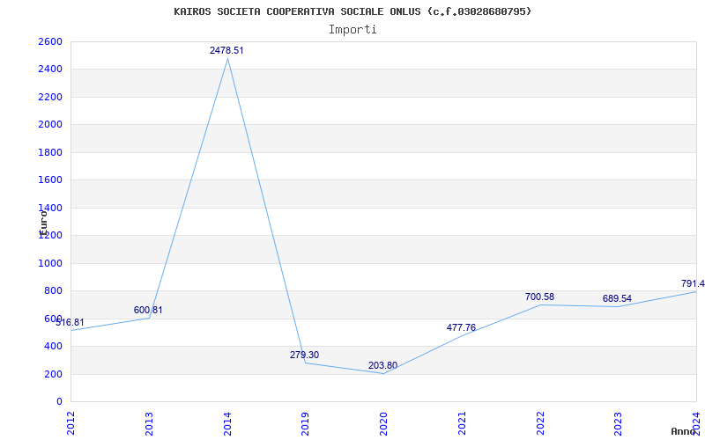Click the 2012 x-axis label
The width and height of the screenshot is (705, 440).
(x=70, y=423)
